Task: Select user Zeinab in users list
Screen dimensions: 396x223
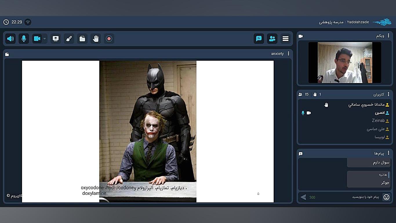Action: point(378,121)
